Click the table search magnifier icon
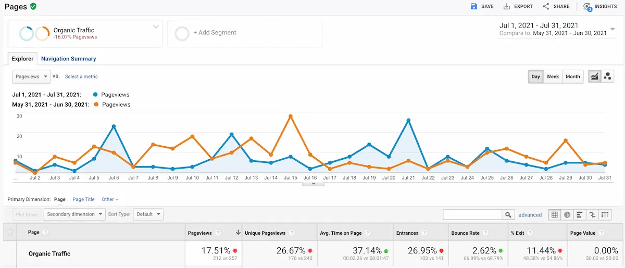 coord(508,214)
